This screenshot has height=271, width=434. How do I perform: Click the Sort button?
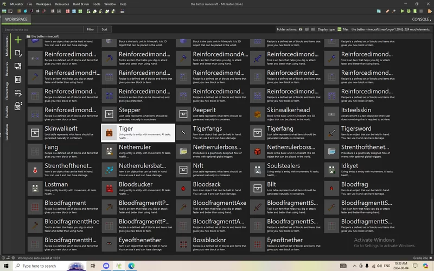click(x=104, y=29)
